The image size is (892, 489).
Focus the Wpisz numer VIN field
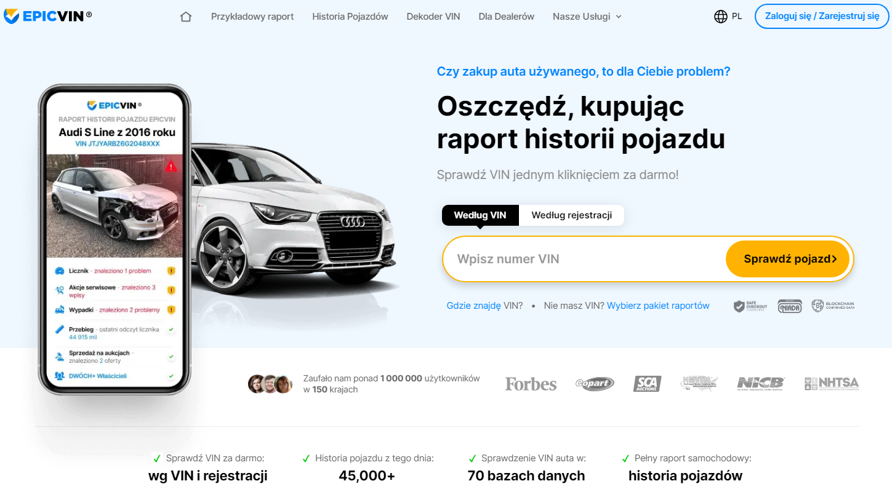click(x=585, y=259)
